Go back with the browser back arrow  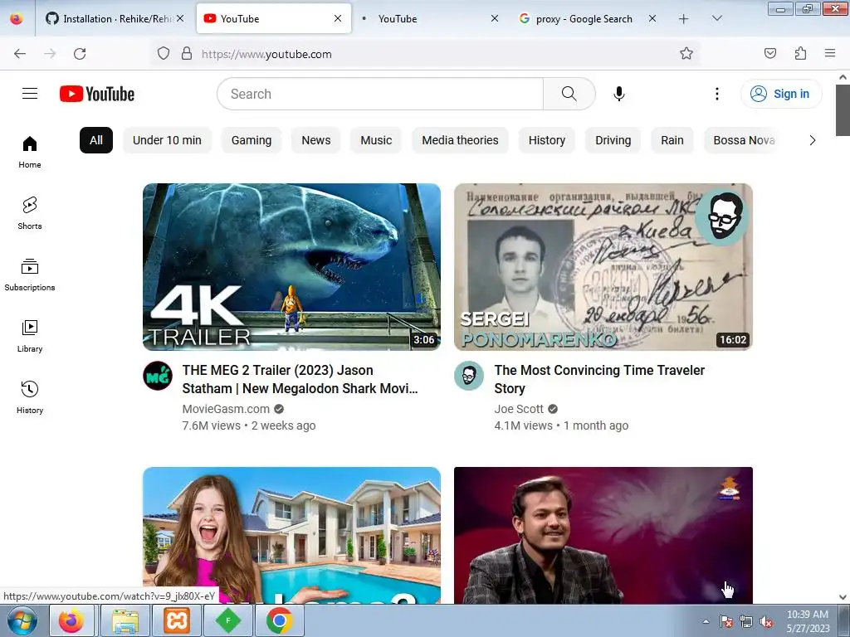20,54
